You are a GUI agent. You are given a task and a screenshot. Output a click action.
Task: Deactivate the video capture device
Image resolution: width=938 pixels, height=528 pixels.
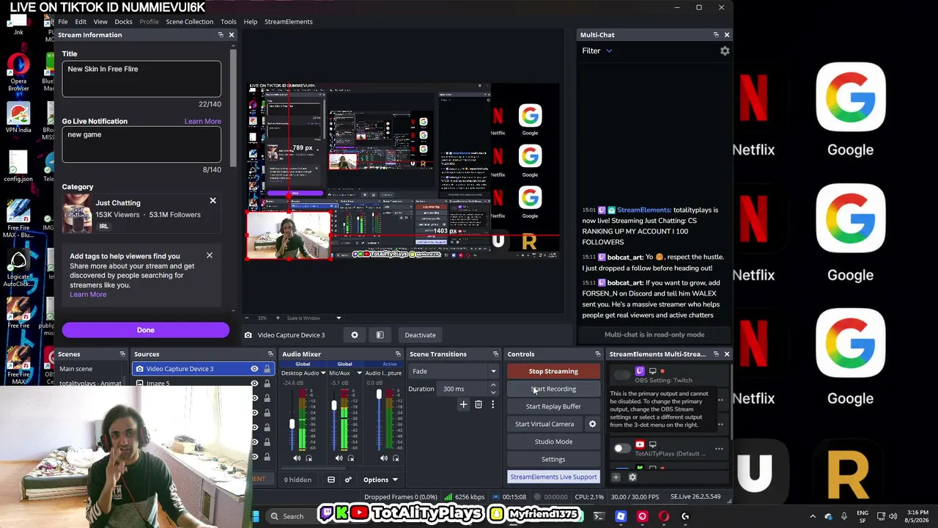(x=420, y=335)
